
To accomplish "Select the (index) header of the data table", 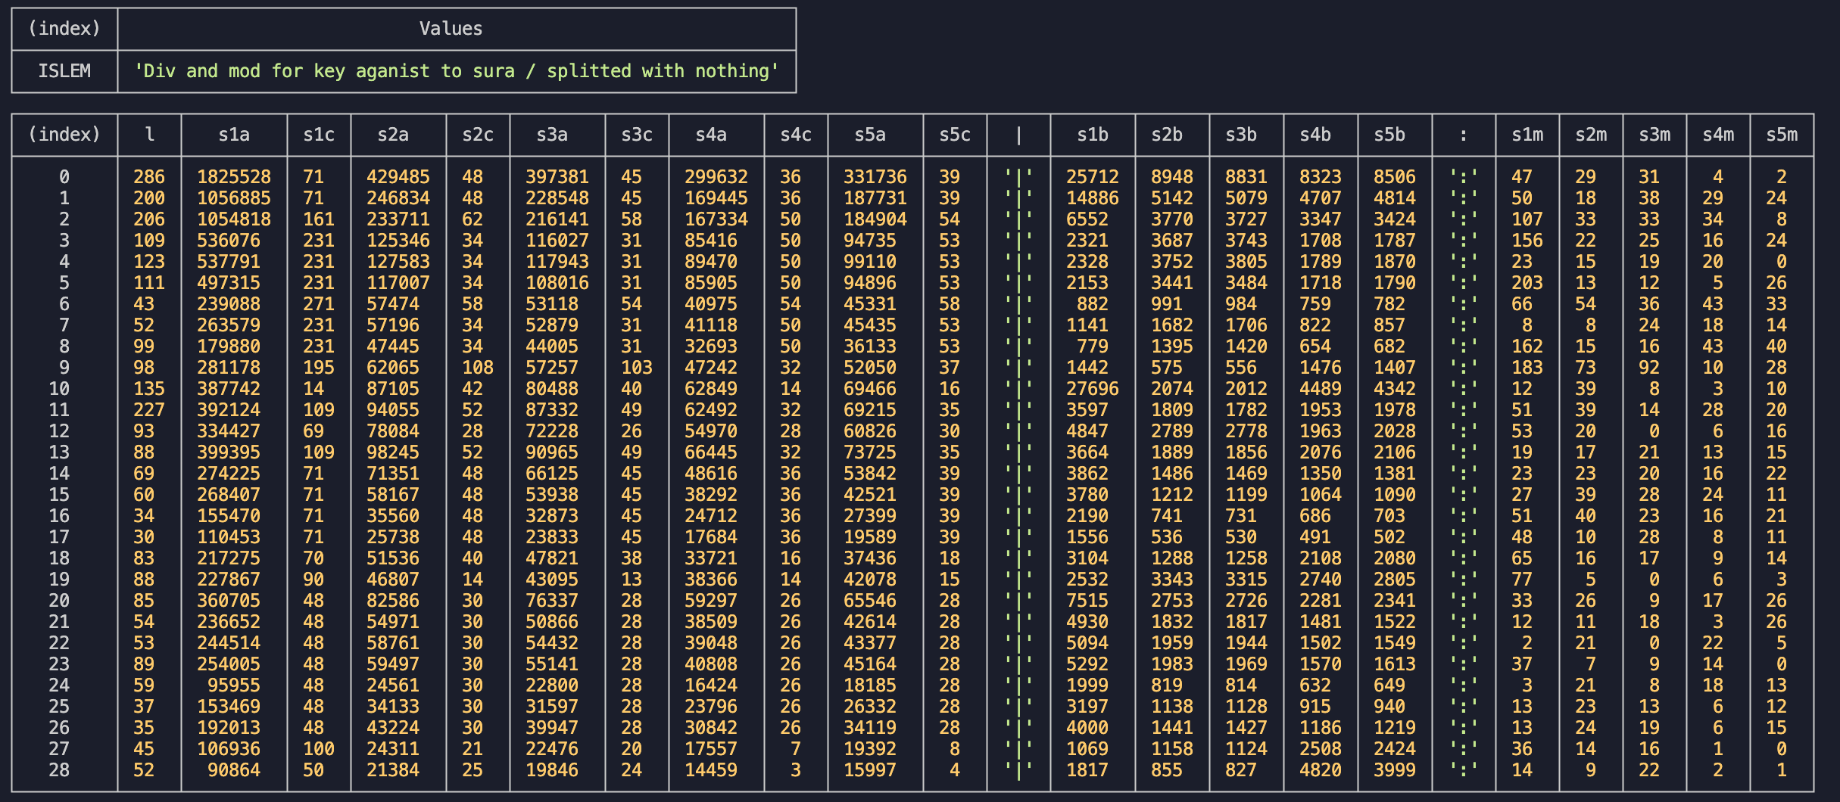I will 64,135.
